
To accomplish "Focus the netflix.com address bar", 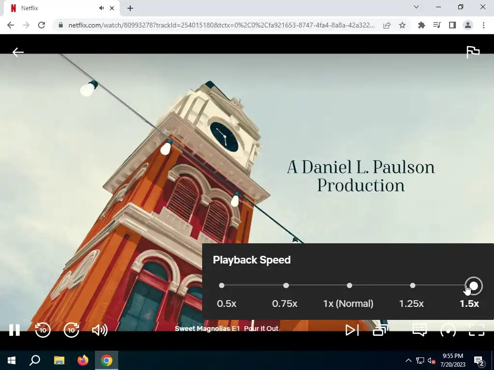I will (x=221, y=25).
